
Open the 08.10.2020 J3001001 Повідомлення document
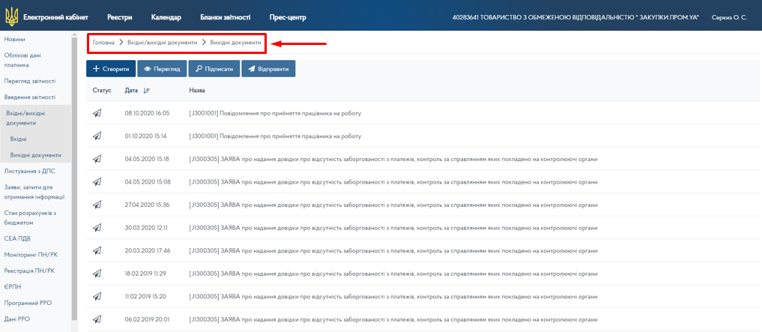pyautogui.click(x=275, y=113)
